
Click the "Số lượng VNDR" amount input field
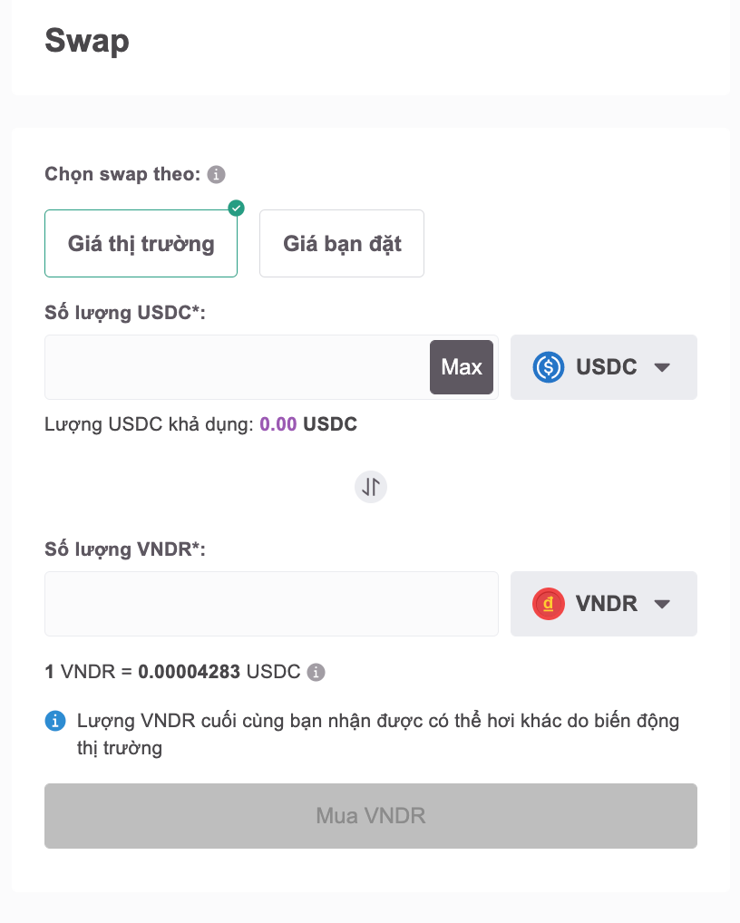pyautogui.click(x=271, y=604)
